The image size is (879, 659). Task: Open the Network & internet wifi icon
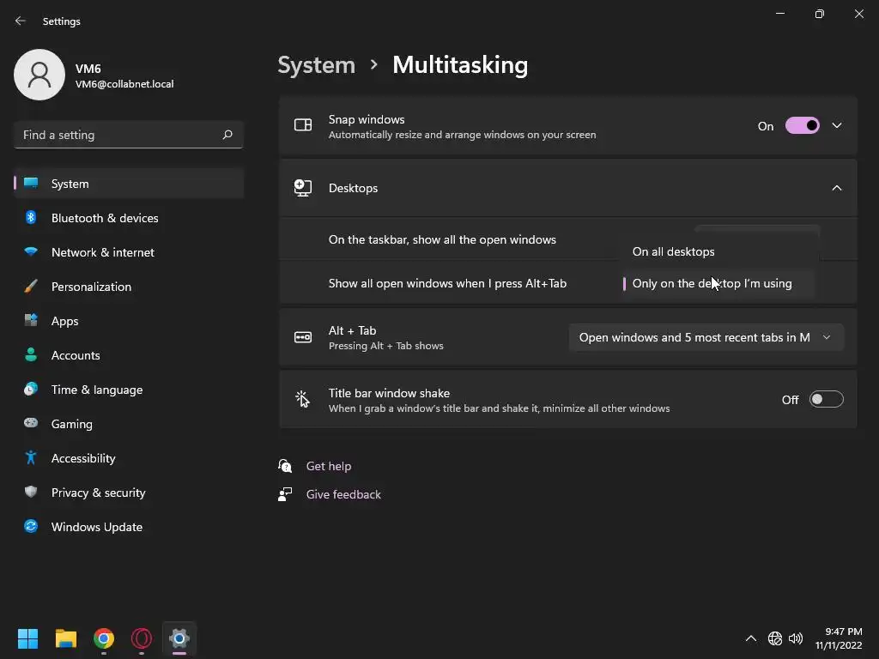click(31, 252)
